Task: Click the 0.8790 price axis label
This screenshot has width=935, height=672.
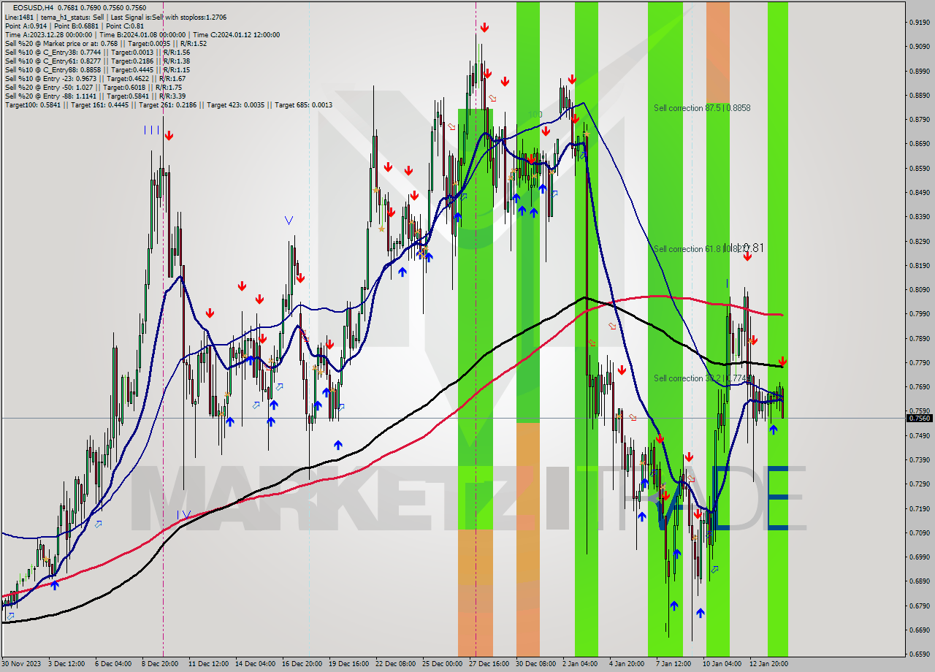Action: (x=919, y=120)
